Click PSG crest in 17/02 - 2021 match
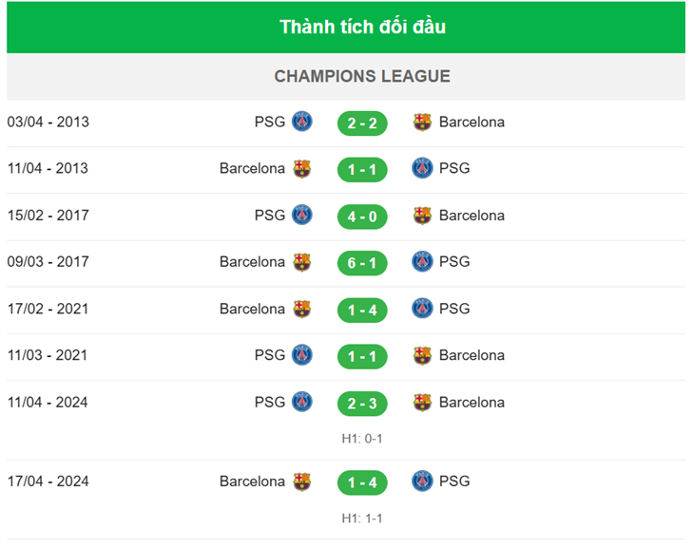Viewport: 693px width, 547px height. pyautogui.click(x=422, y=309)
